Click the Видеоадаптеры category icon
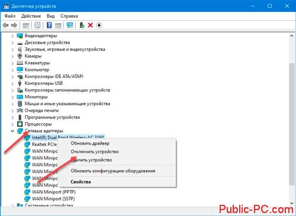This screenshot has height=216, width=296. pyautogui.click(x=20, y=36)
